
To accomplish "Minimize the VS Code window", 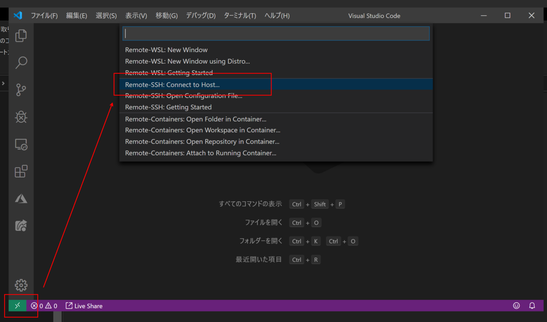I will point(484,15).
